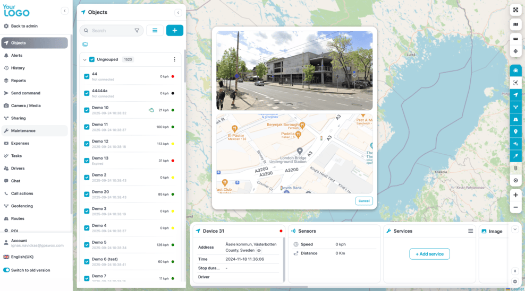Viewport: 525px width, 291px height.
Task: Click the group folders icon under search
Action: tap(86, 44)
